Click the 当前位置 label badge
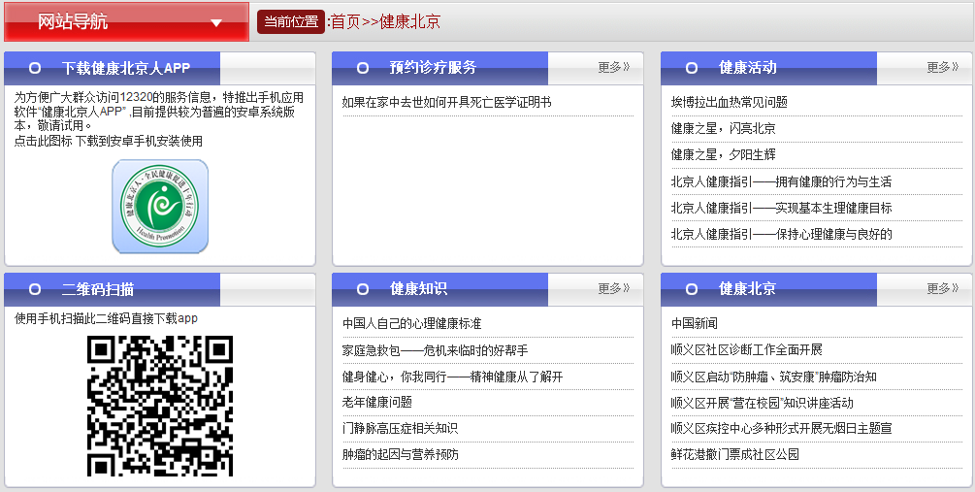The image size is (975, 492). tap(290, 21)
